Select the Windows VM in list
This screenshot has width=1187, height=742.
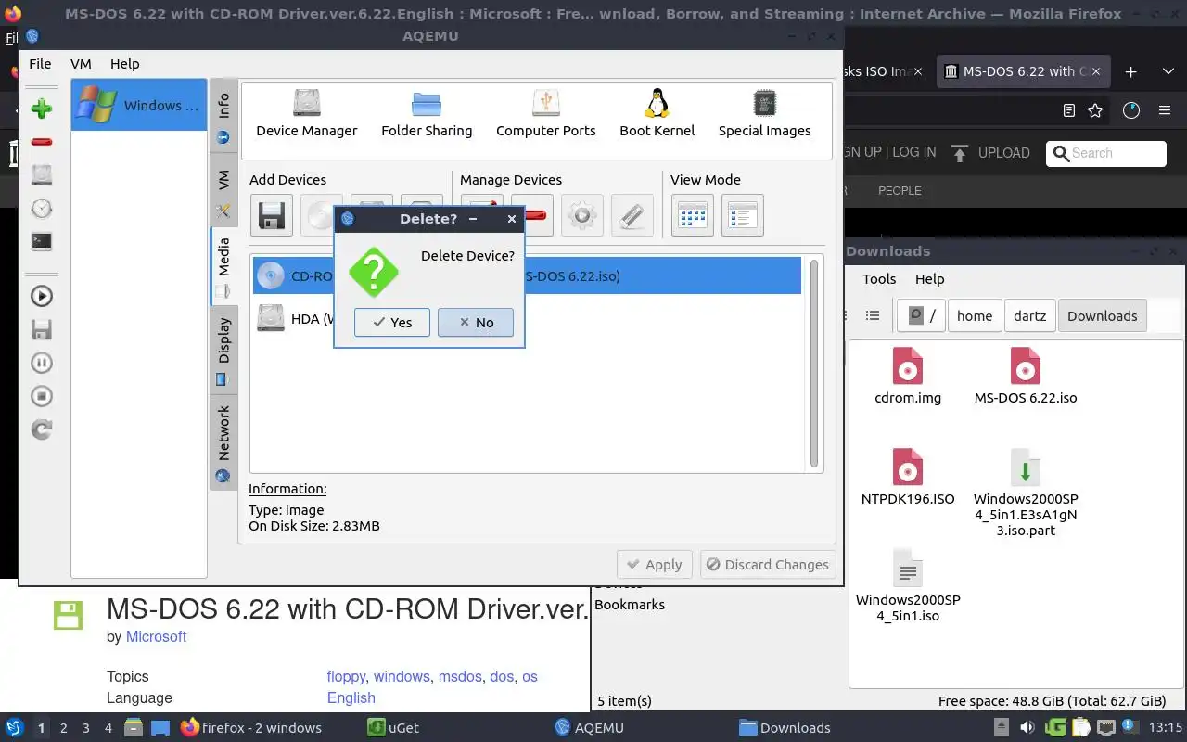(x=139, y=105)
